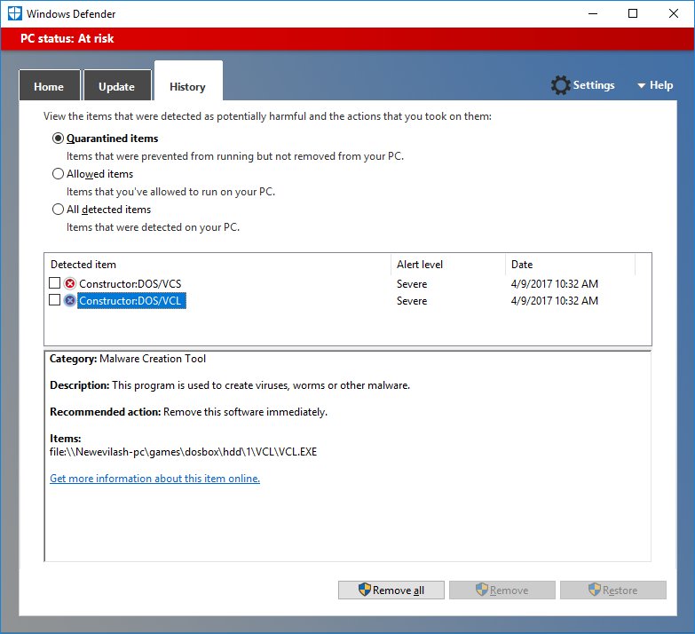The image size is (695, 634).
Task: Sort by the Detected item column header
Action: pos(217,265)
